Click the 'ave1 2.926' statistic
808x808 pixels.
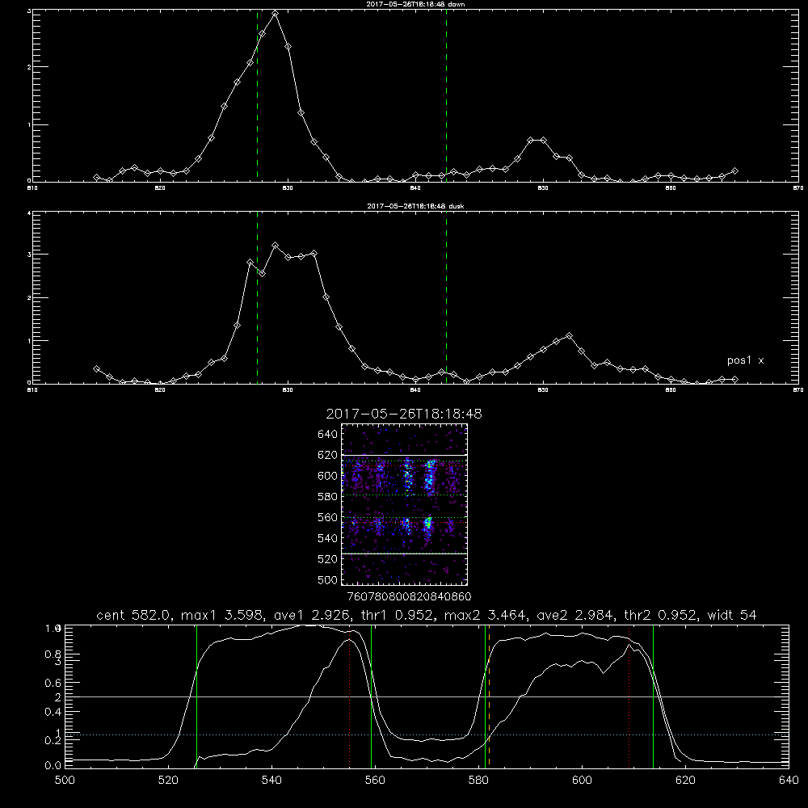point(311,615)
